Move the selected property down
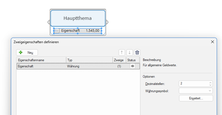222x115 pixels. [x=130, y=53]
